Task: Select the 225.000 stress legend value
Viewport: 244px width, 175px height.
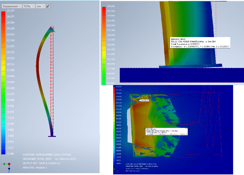Action: click(111, 35)
